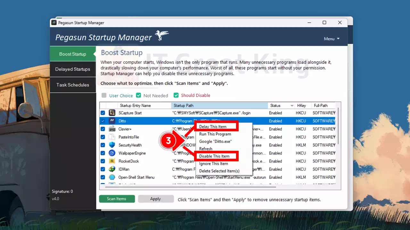
Task: Click the Open-Shell Start Menu icon
Action: point(112,177)
